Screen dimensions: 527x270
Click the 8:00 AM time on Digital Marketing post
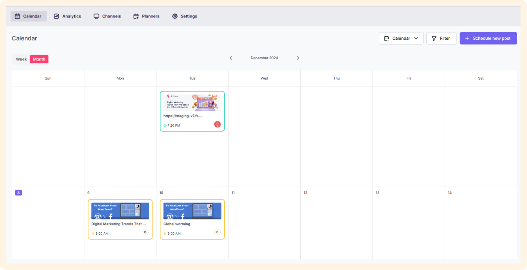tap(102, 233)
